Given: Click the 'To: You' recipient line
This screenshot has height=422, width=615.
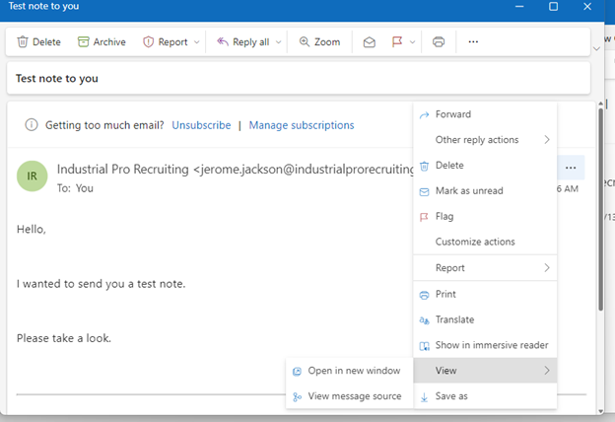Looking at the screenshot, I should point(75,188).
